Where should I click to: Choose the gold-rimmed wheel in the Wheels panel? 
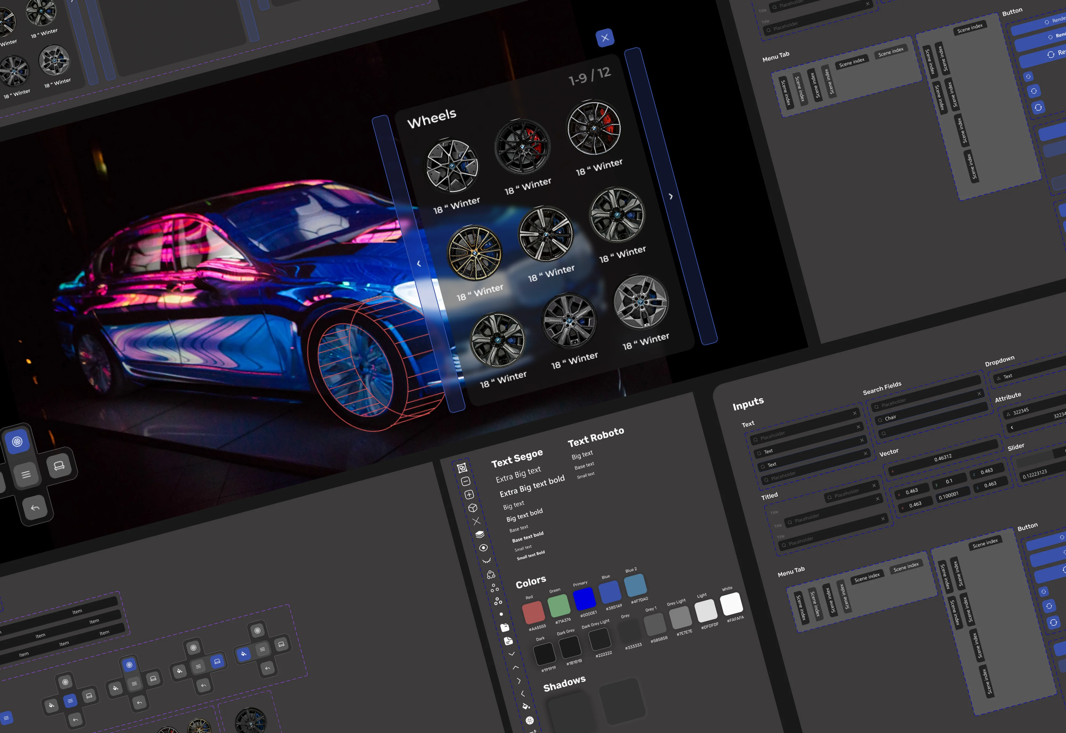point(475,253)
